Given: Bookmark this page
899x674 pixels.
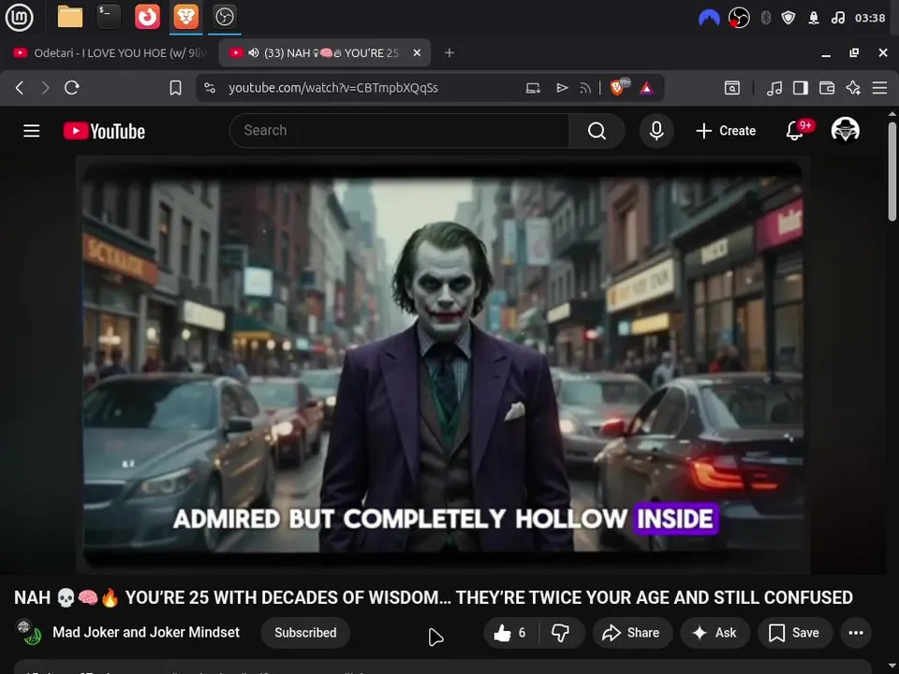Looking at the screenshot, I should coord(175,88).
